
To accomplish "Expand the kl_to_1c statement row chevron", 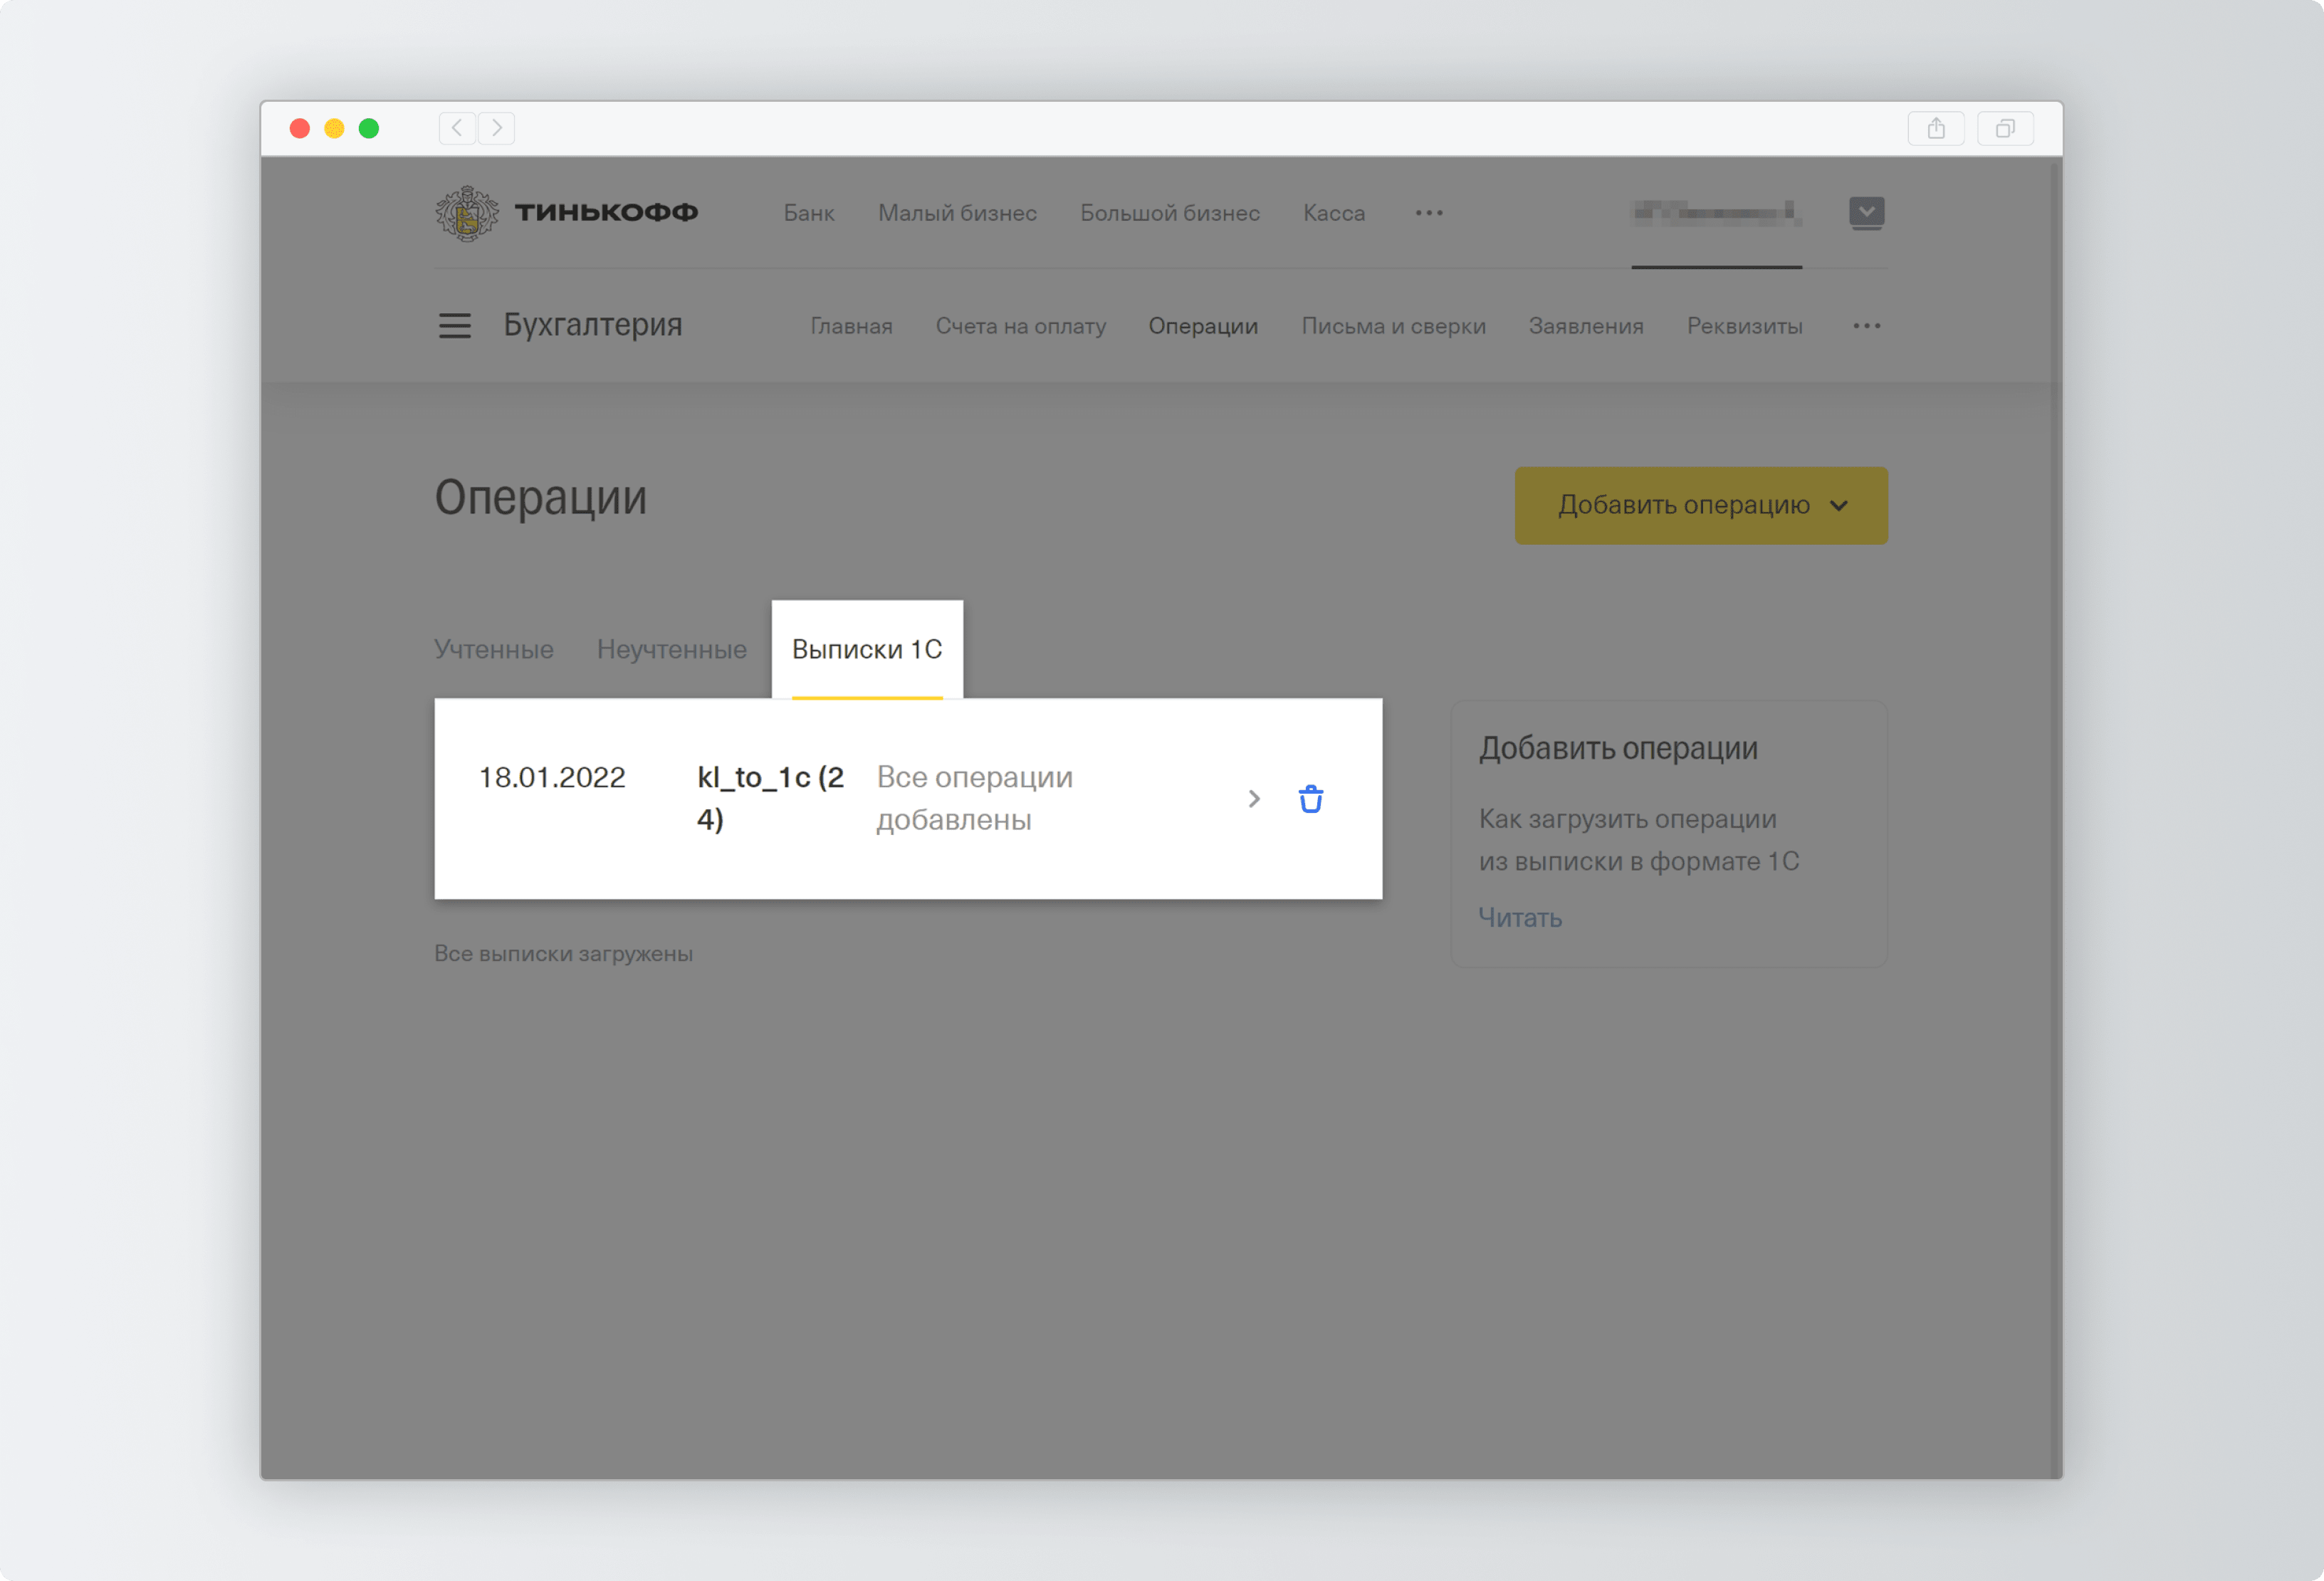I will tap(1254, 799).
